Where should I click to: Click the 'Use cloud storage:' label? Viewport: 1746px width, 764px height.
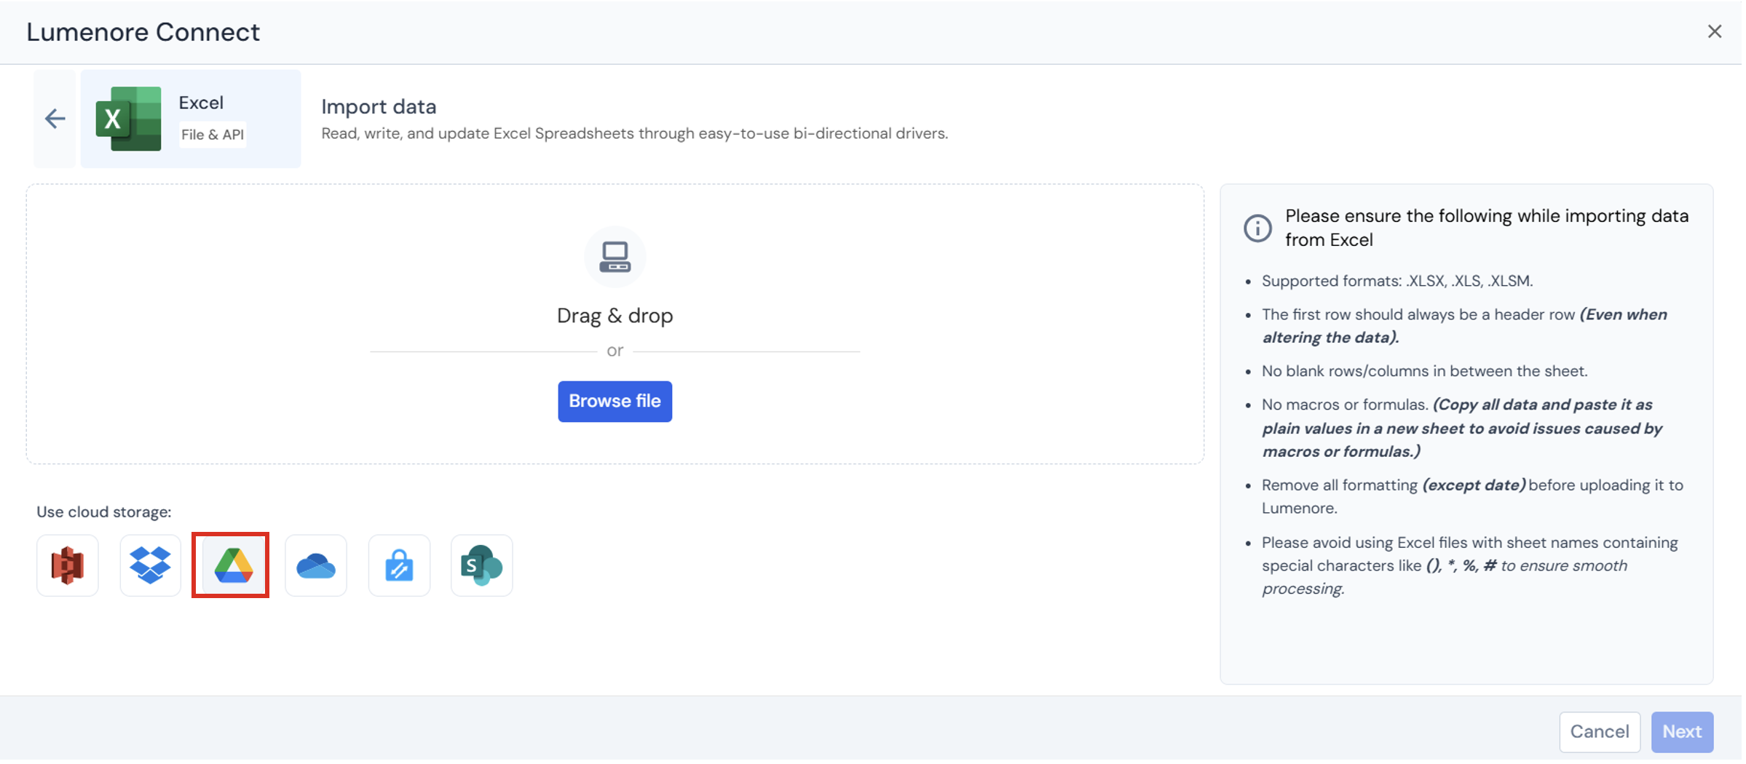point(104,512)
